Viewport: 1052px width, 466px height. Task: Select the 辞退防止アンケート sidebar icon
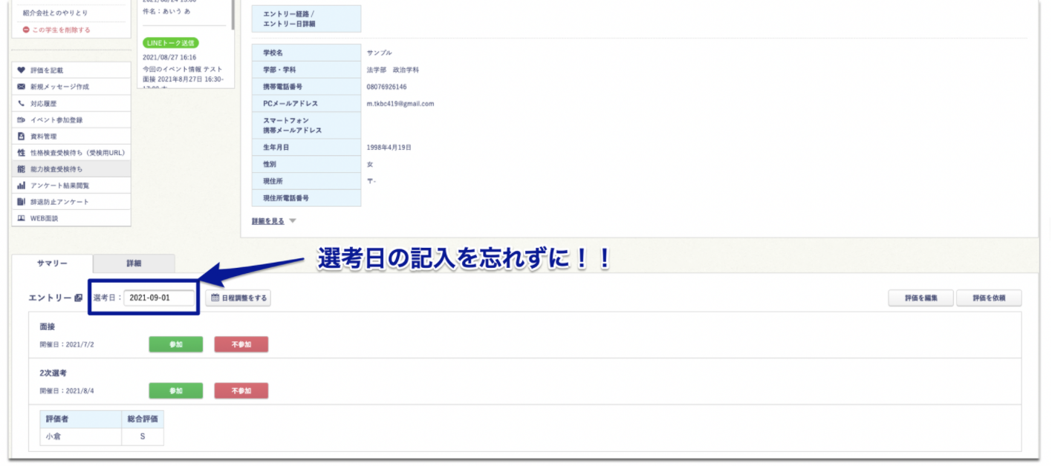tap(20, 200)
